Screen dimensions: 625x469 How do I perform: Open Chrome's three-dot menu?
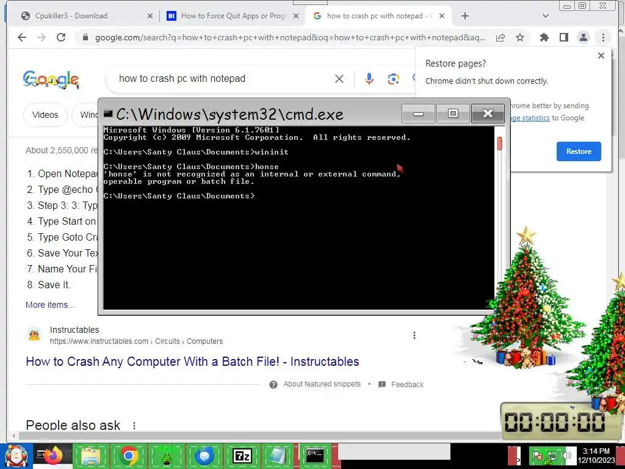[603, 37]
